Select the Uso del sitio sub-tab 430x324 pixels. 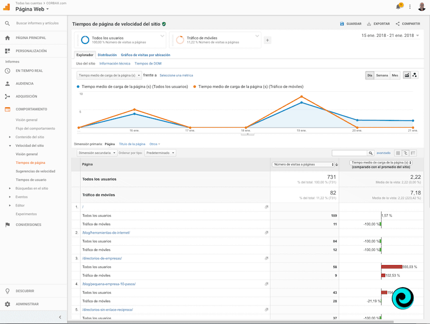click(x=86, y=64)
